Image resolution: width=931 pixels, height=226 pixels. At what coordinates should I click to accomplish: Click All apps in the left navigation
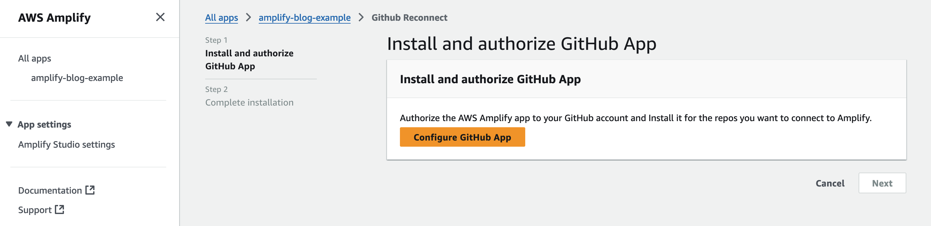35,58
